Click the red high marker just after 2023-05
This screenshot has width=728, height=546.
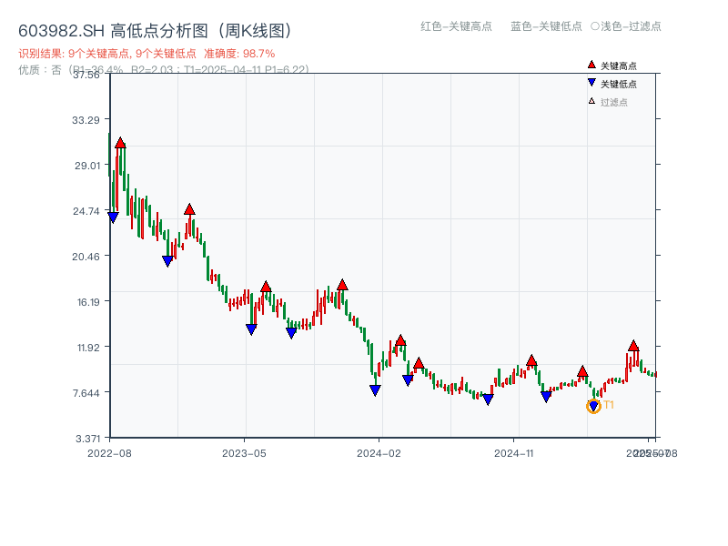tap(266, 287)
